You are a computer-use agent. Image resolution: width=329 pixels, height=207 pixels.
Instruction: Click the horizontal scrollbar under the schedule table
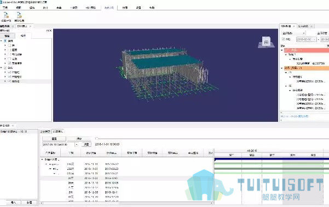coord(126,203)
